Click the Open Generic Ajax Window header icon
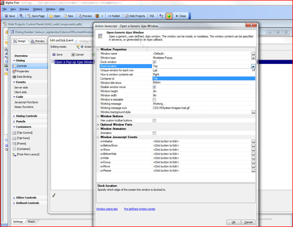293x227 pixels. tap(100, 36)
